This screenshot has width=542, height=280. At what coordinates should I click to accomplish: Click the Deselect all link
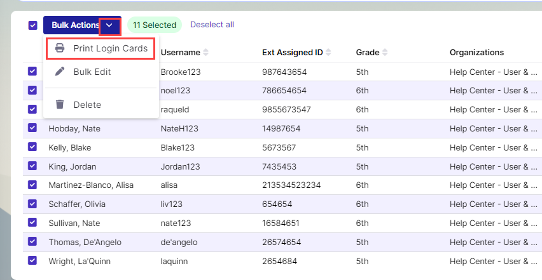click(212, 25)
